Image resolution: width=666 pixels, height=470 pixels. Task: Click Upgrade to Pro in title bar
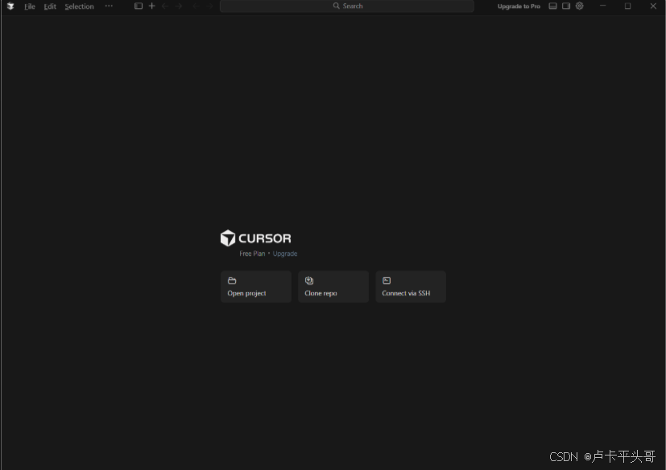pyautogui.click(x=519, y=6)
